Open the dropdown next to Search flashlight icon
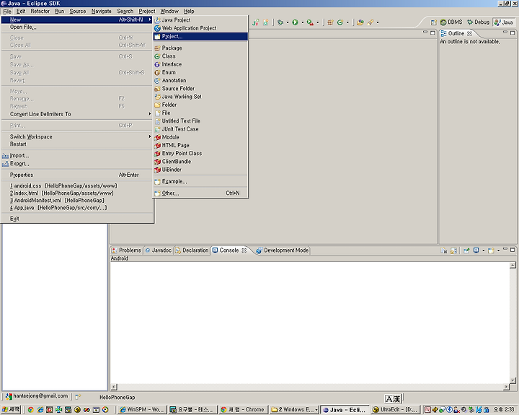 (x=377, y=22)
